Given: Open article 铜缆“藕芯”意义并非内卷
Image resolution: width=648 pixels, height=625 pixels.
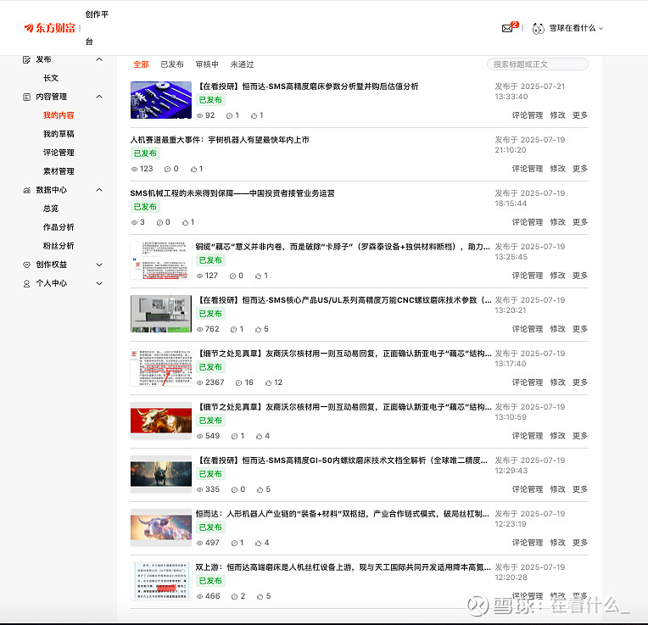Looking at the screenshot, I should point(343,247).
